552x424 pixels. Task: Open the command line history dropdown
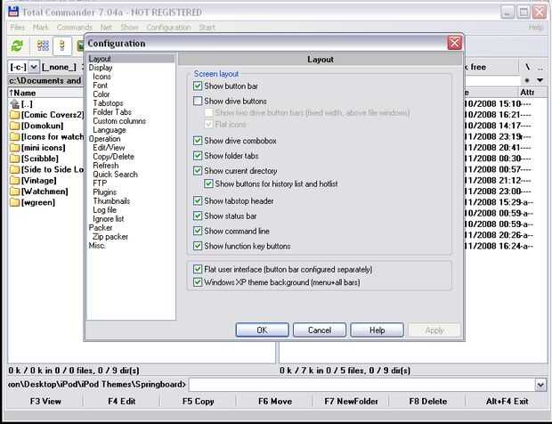pos(540,385)
